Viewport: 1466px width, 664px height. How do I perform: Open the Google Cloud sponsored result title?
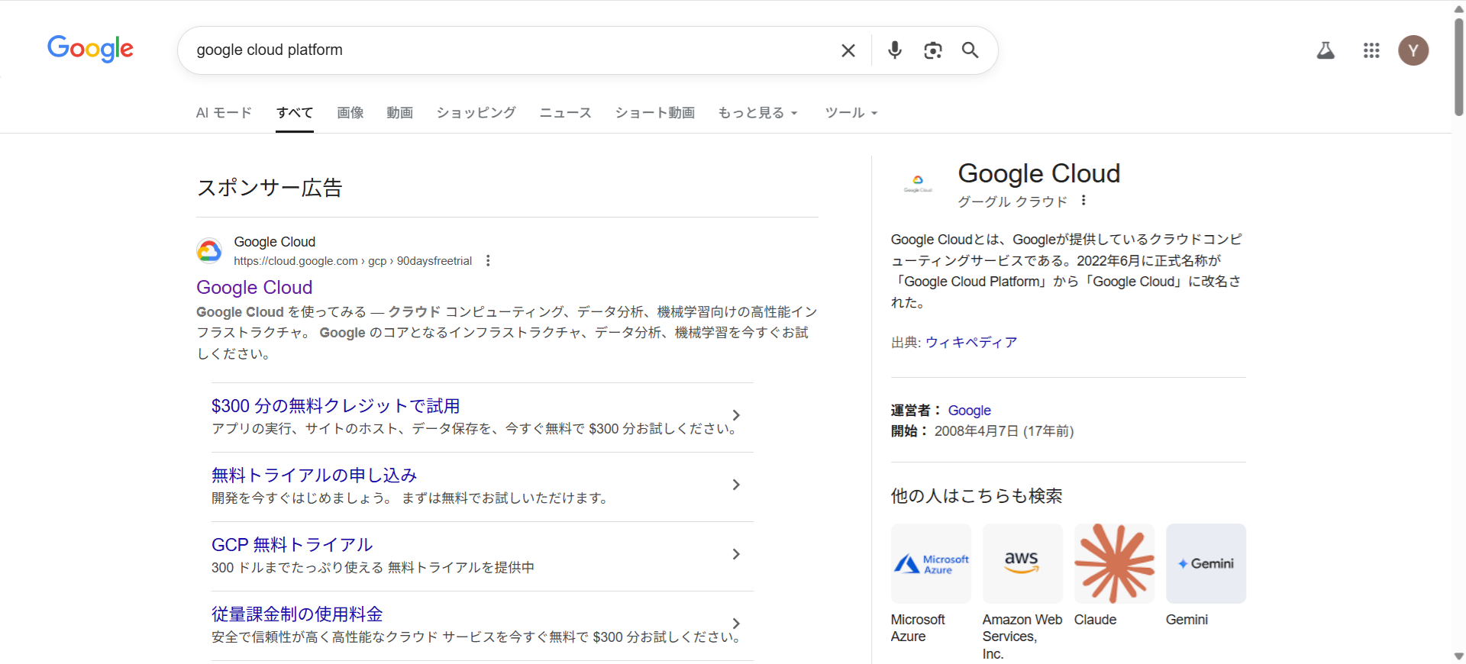pos(254,288)
